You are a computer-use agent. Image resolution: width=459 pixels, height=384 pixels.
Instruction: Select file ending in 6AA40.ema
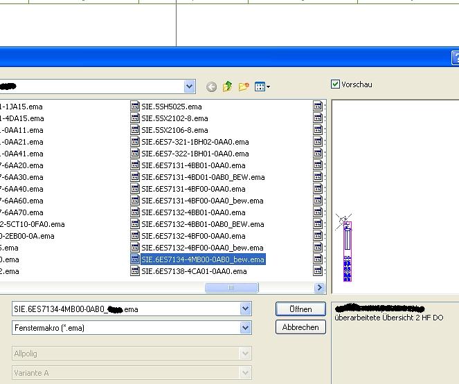[21, 189]
